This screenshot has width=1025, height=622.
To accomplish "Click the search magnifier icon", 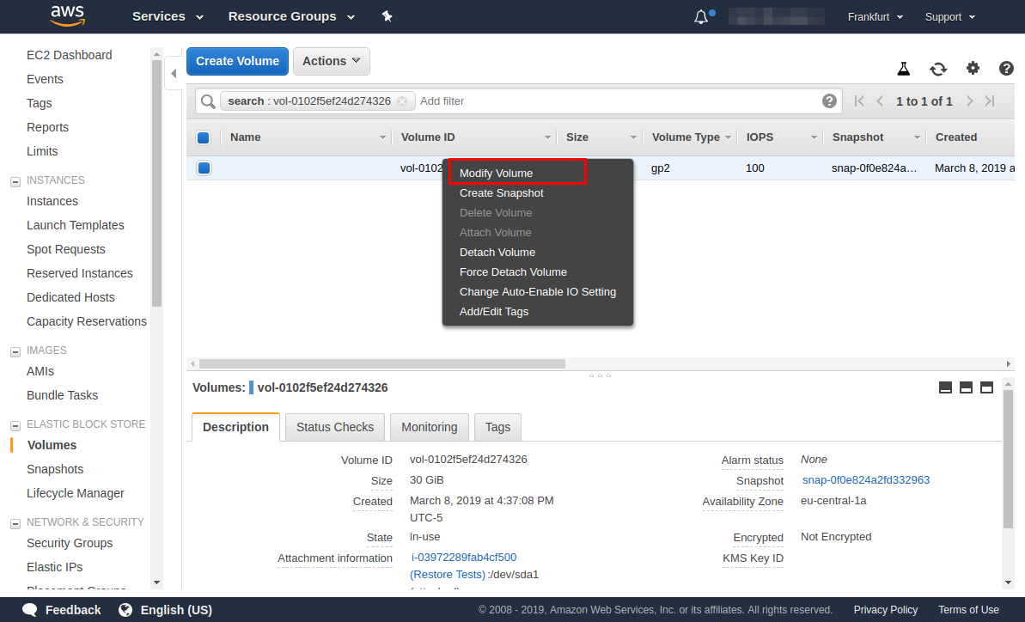I will (x=207, y=101).
